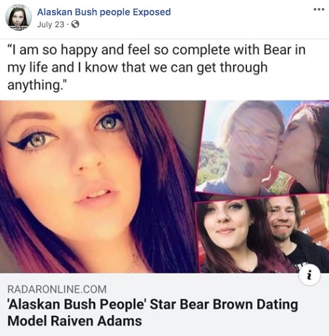The height and width of the screenshot is (336, 329).
Task: Open article headline about Bear Brown dating
Action: [153, 313]
